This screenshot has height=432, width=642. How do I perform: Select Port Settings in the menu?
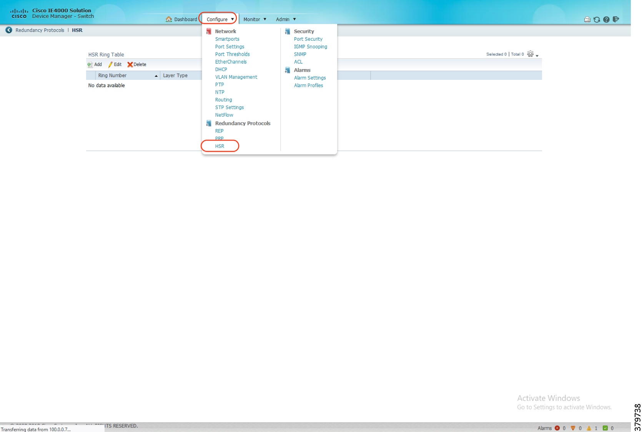(x=230, y=47)
